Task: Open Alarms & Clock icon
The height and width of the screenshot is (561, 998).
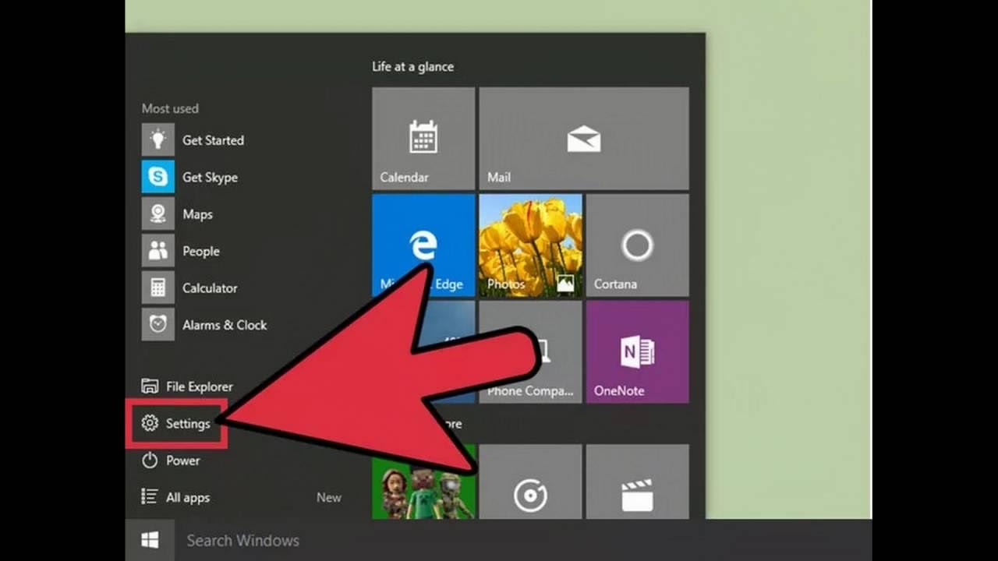Action: point(157,325)
